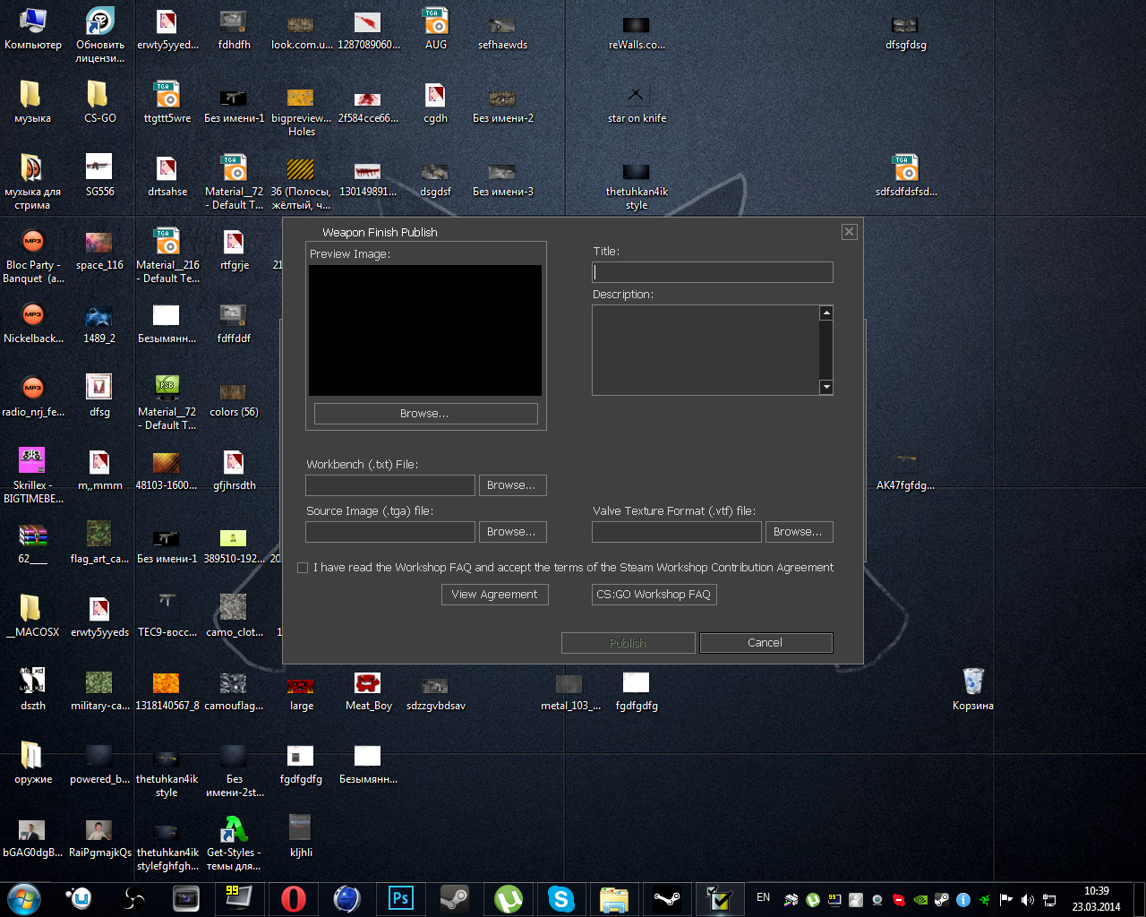Select the Meat_Boy desktop icon
The image size is (1146, 917).
point(368,690)
